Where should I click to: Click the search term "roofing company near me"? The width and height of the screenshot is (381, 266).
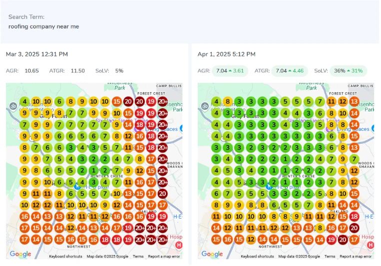click(x=43, y=26)
